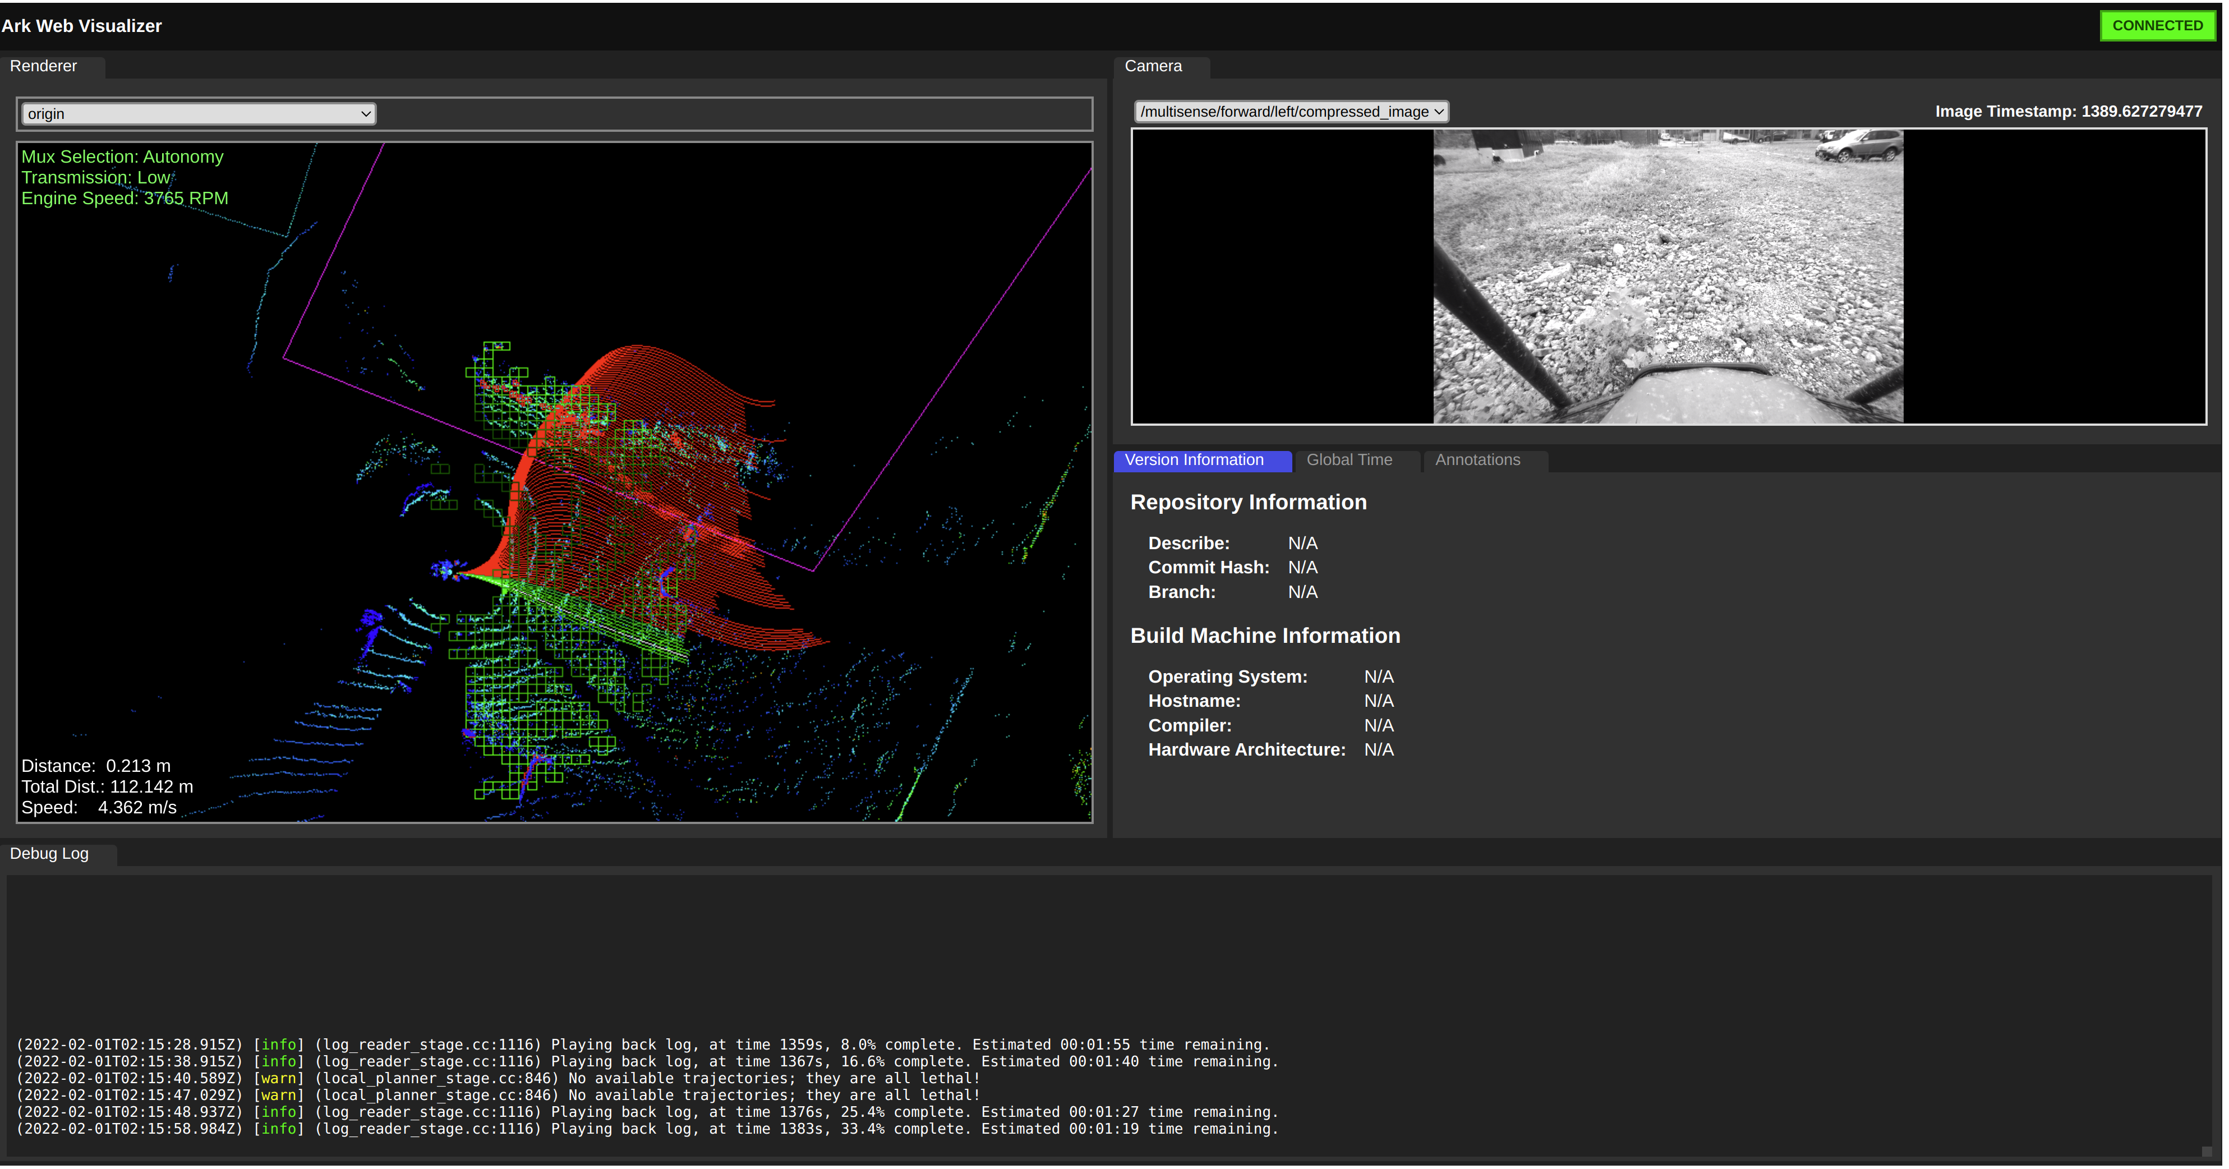Click the log line at 02:15:38.915Z
Screen dimensions: 2229x1169
pos(647,1062)
